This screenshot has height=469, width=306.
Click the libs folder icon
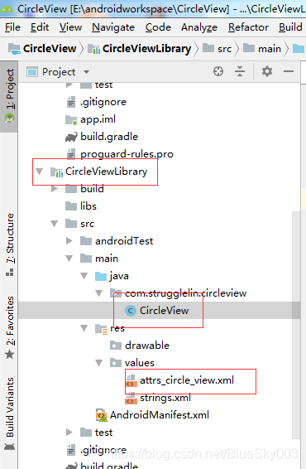pos(71,206)
